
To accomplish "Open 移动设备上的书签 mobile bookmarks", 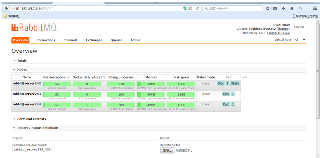I will (305, 16).
